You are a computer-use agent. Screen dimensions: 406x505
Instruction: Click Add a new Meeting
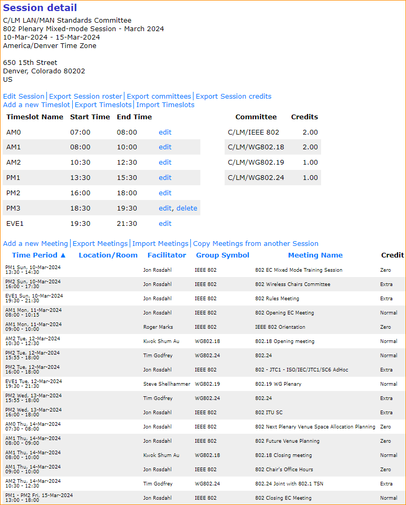point(35,243)
